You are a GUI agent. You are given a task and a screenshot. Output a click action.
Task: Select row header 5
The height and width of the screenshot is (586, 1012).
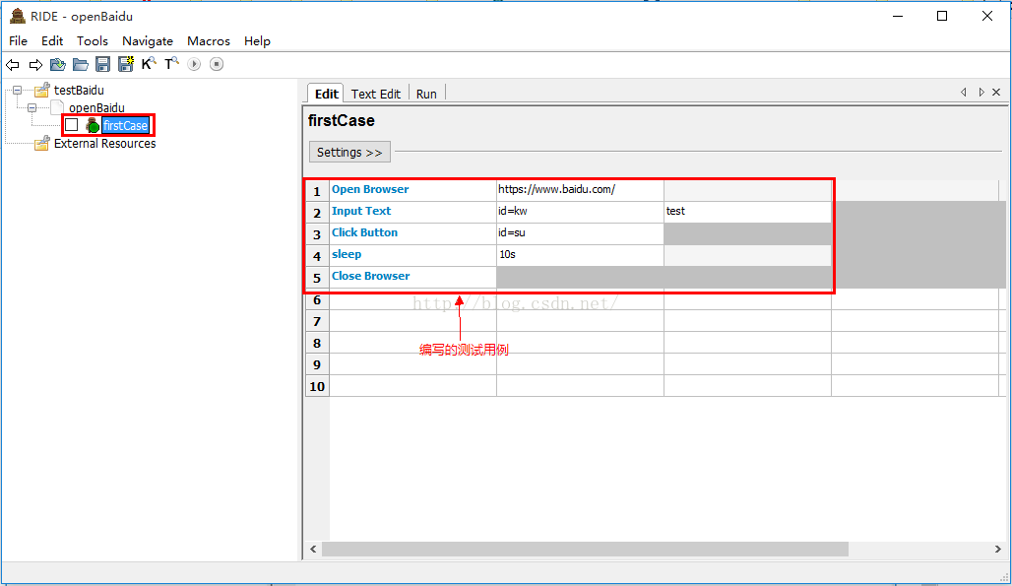pos(317,278)
